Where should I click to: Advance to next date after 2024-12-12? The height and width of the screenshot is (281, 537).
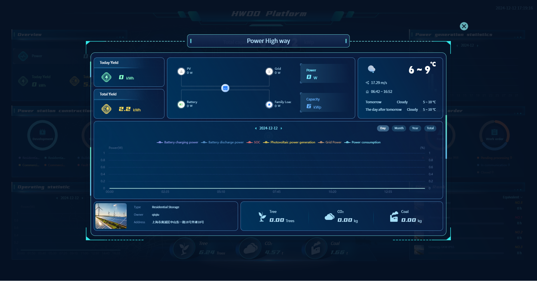click(281, 128)
